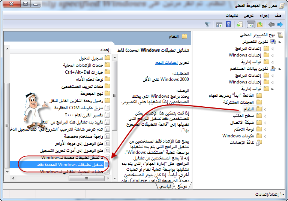Click the كافة الإعدادات settings icon
Viewport: 288px width, 201px height.
coord(259,143)
